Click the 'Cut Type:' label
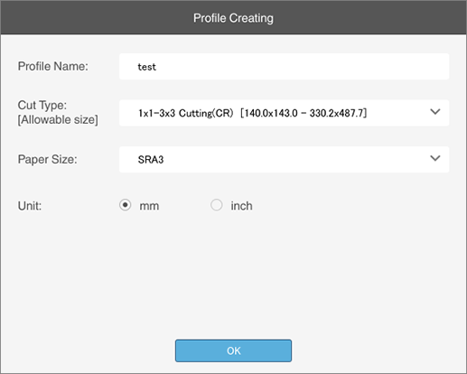The width and height of the screenshot is (467, 374). pyautogui.click(x=42, y=106)
